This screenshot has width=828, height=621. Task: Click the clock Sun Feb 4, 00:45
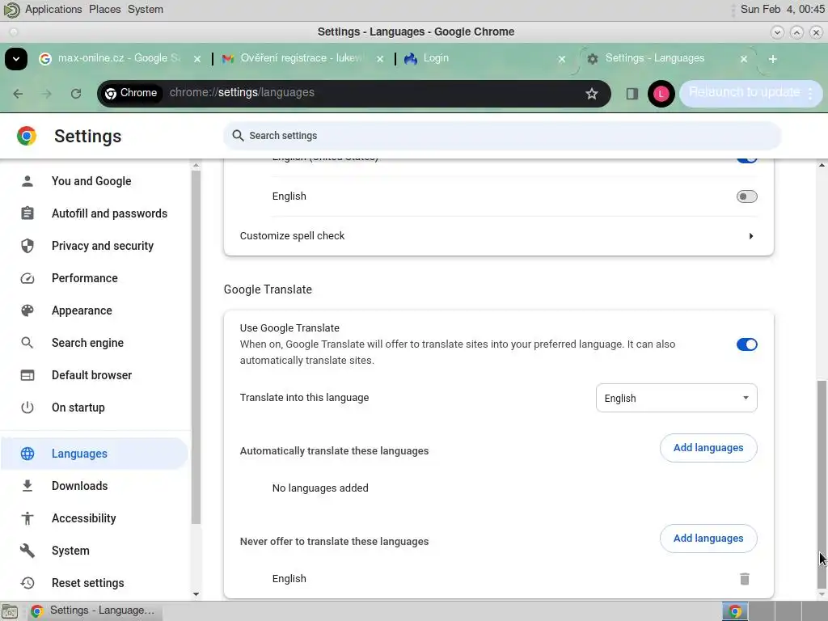(782, 10)
